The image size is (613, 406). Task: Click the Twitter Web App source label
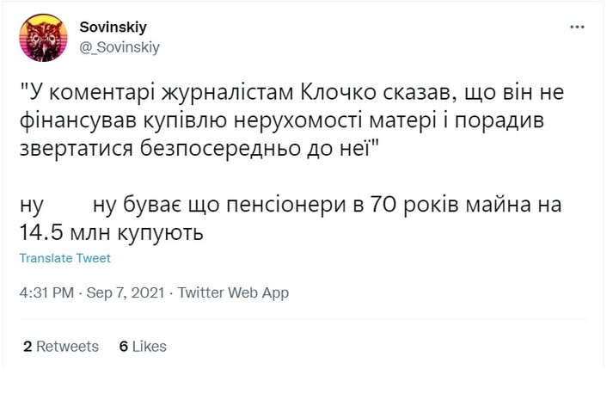pyautogui.click(x=233, y=293)
